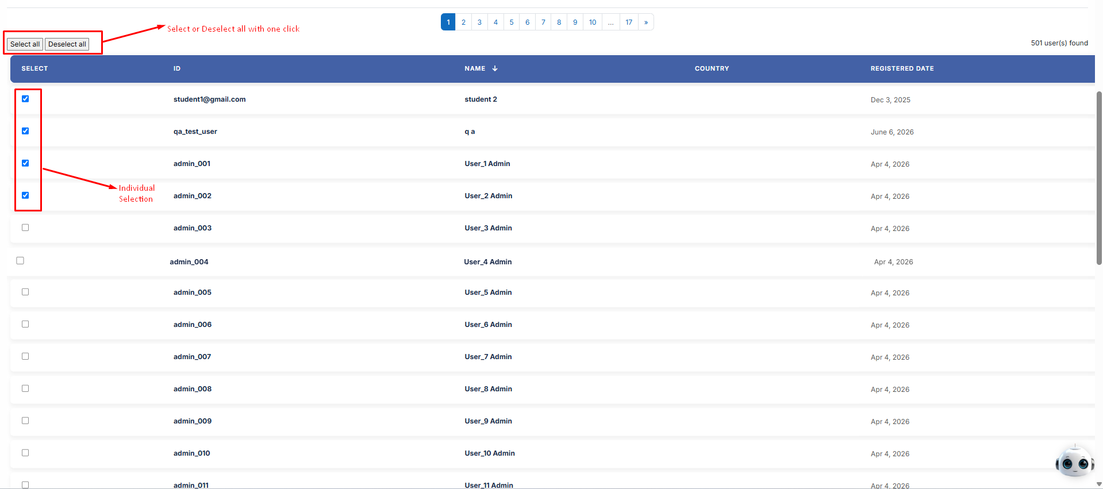Click the name User_5 Admin

coord(488,292)
